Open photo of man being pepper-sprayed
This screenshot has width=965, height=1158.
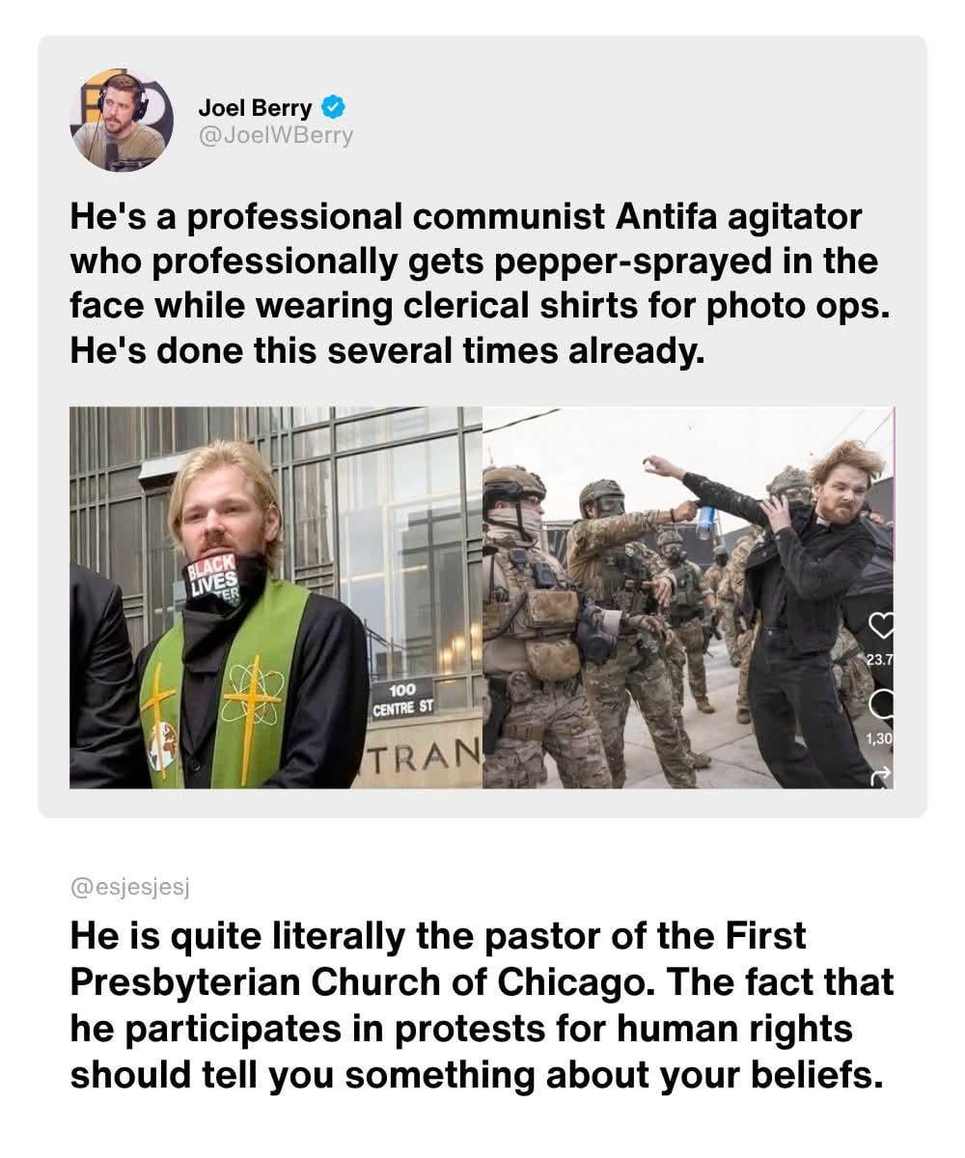688,597
